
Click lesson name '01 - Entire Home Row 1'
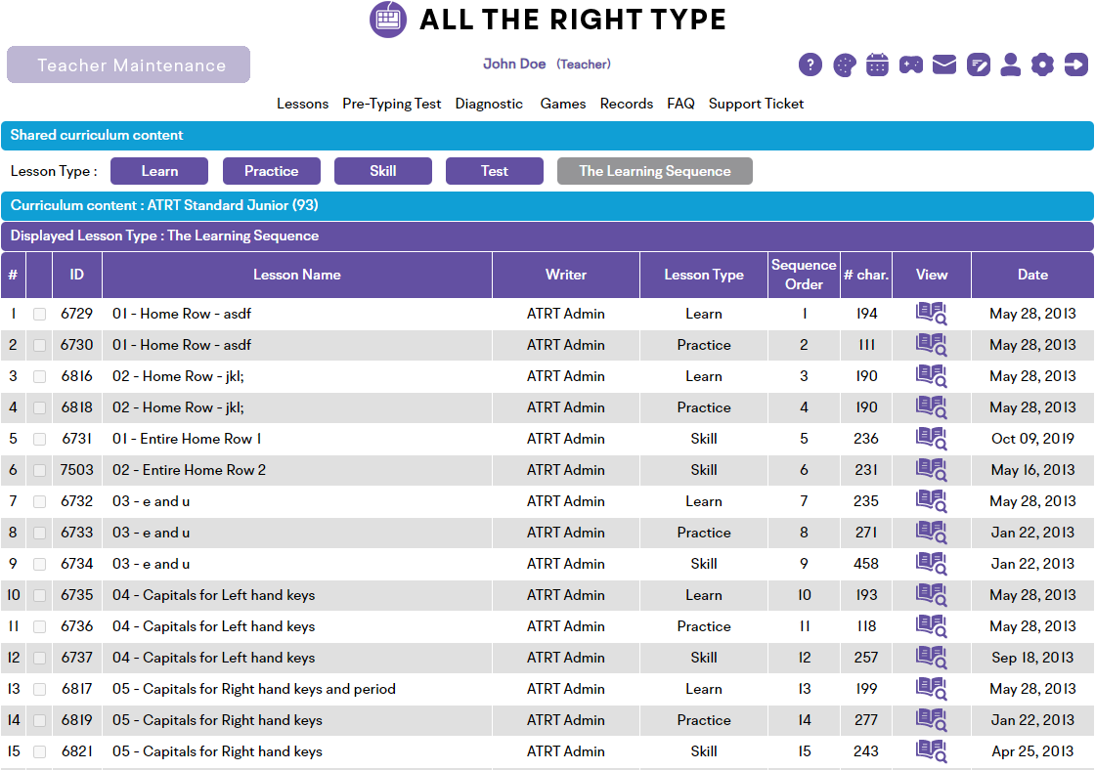pyautogui.click(x=187, y=439)
